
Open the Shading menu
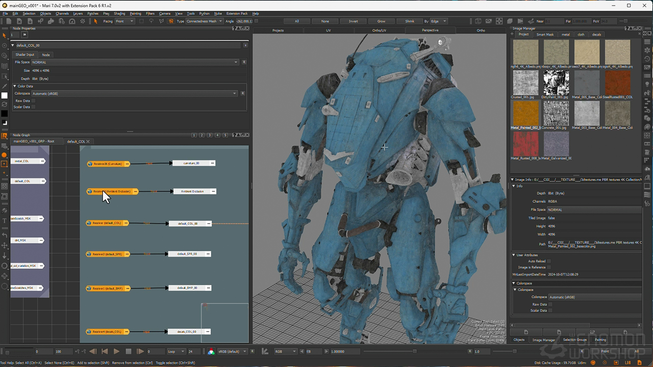pyautogui.click(x=119, y=13)
